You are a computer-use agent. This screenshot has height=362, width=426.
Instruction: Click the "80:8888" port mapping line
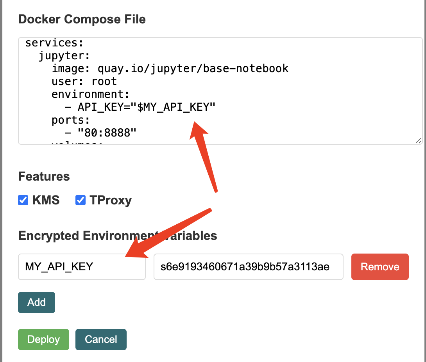(100, 133)
